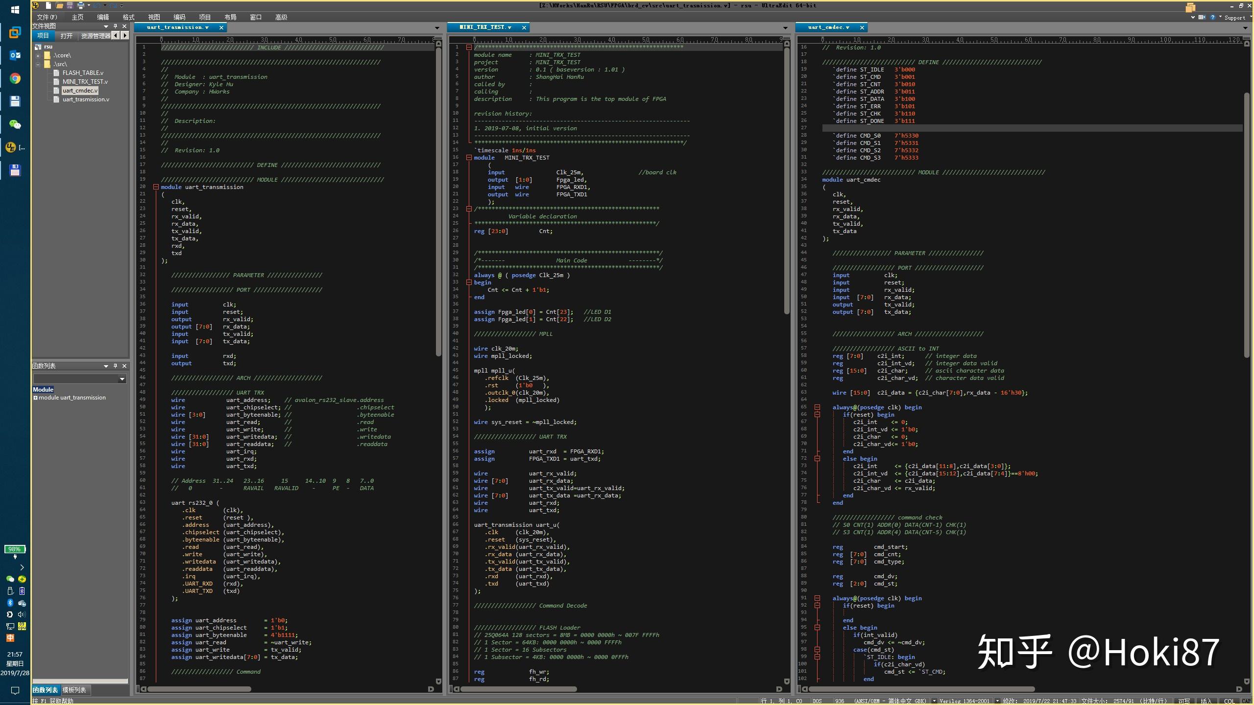1254x705 pixels.
Task: Open the quick toolbar customize arrow
Action: click(x=121, y=5)
